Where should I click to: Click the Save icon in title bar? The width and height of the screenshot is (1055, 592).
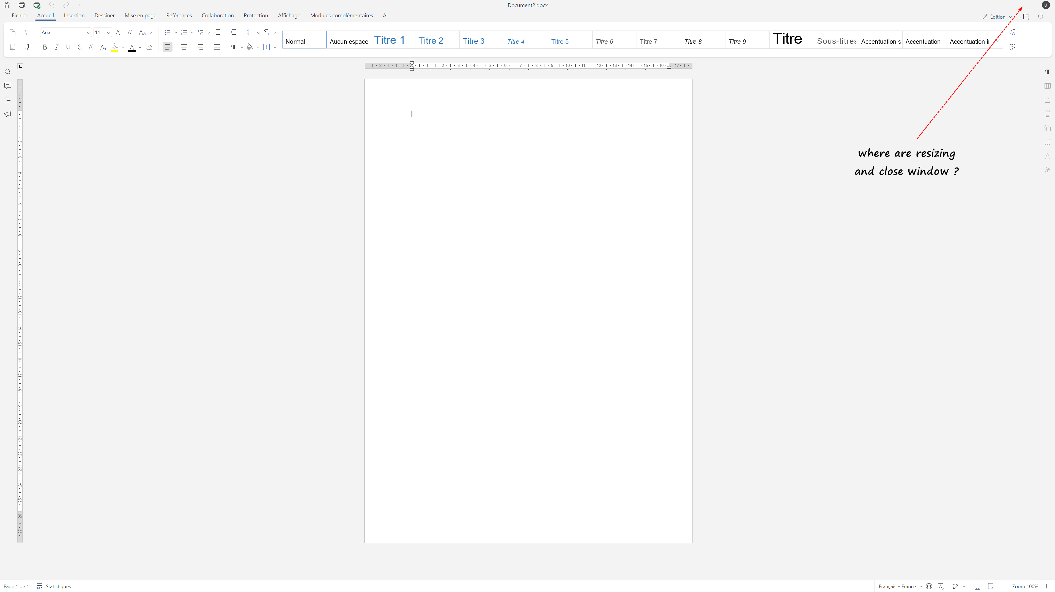click(x=7, y=5)
